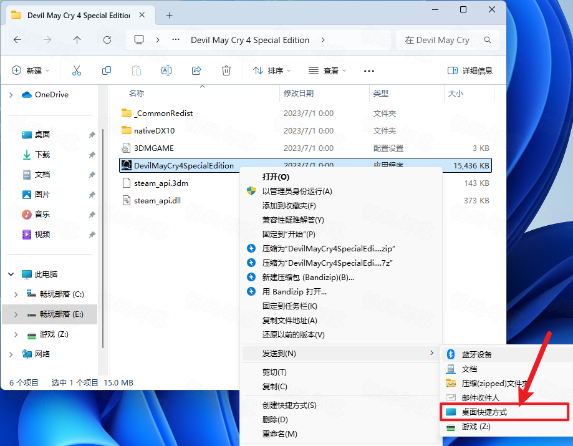Open 下载 in the navigation pane
The width and height of the screenshot is (573, 446).
coord(42,155)
